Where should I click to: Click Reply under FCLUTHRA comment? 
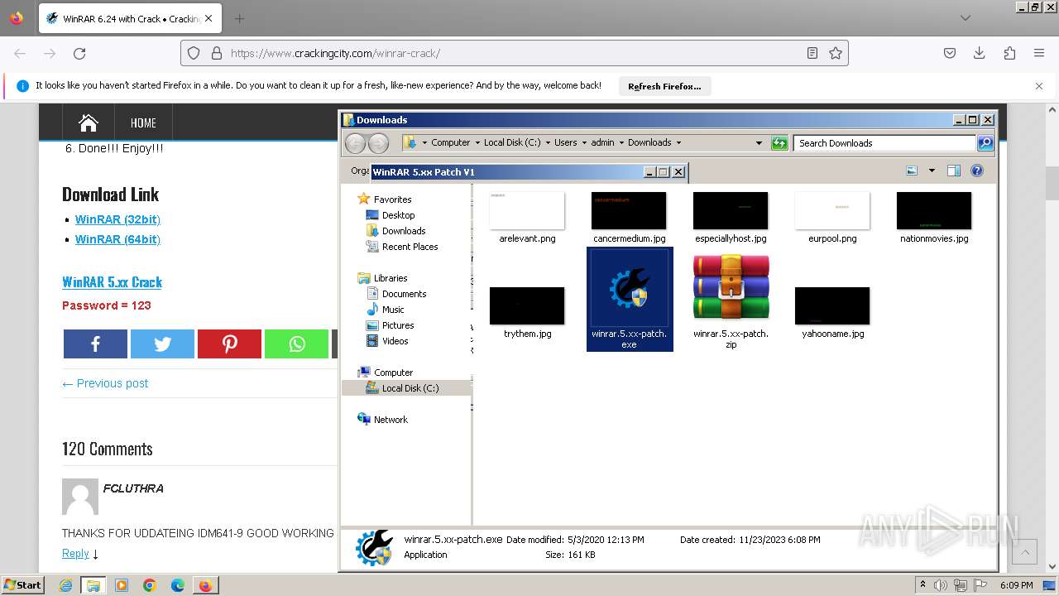[x=75, y=553]
